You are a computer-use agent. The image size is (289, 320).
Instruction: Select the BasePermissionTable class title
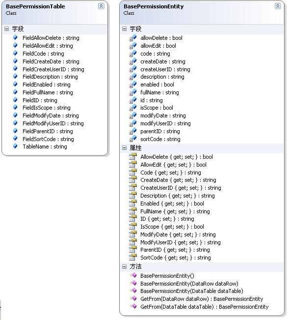tap(35, 6)
